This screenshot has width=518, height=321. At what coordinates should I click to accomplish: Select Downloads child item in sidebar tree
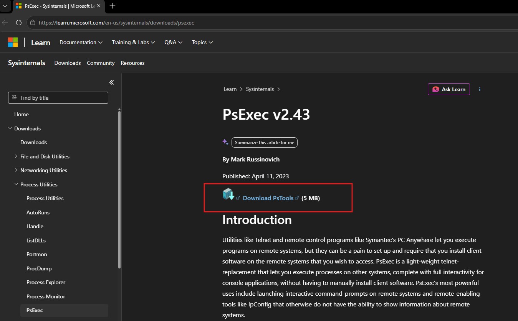point(33,142)
